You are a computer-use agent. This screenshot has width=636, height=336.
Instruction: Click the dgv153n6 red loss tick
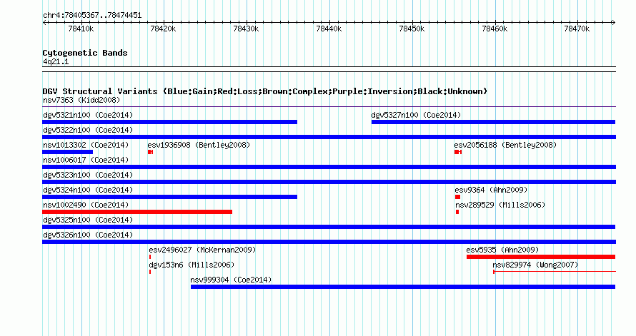(150, 272)
